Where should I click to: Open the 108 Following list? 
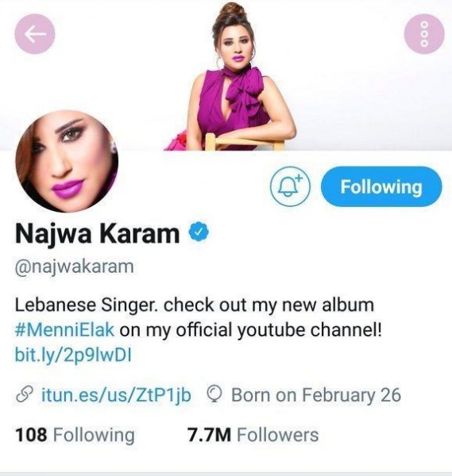(75, 435)
